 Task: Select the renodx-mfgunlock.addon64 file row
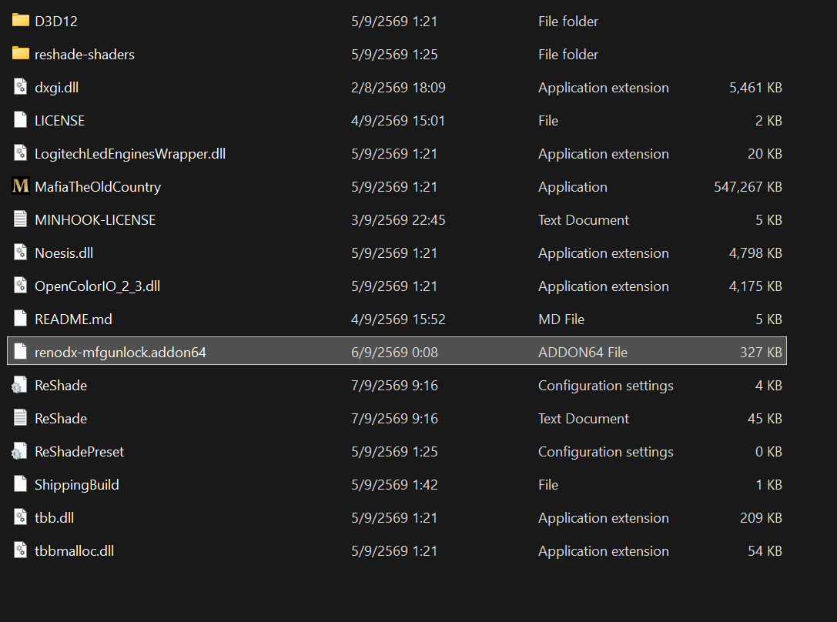click(397, 351)
